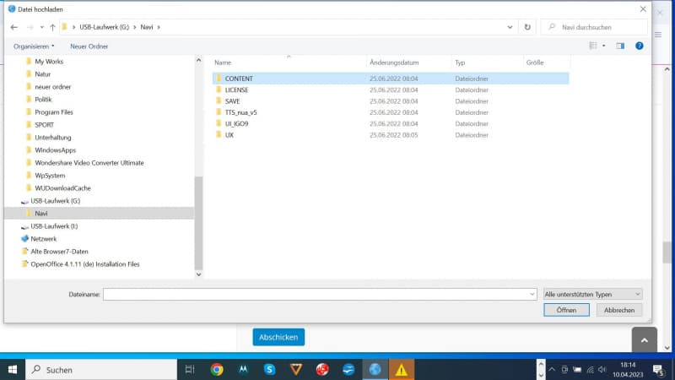The image size is (675, 380).
Task: Click the Öffnen button
Action: [x=566, y=310]
